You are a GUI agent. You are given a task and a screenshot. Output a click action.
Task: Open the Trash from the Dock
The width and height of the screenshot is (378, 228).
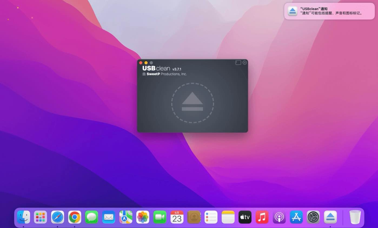[355, 217]
